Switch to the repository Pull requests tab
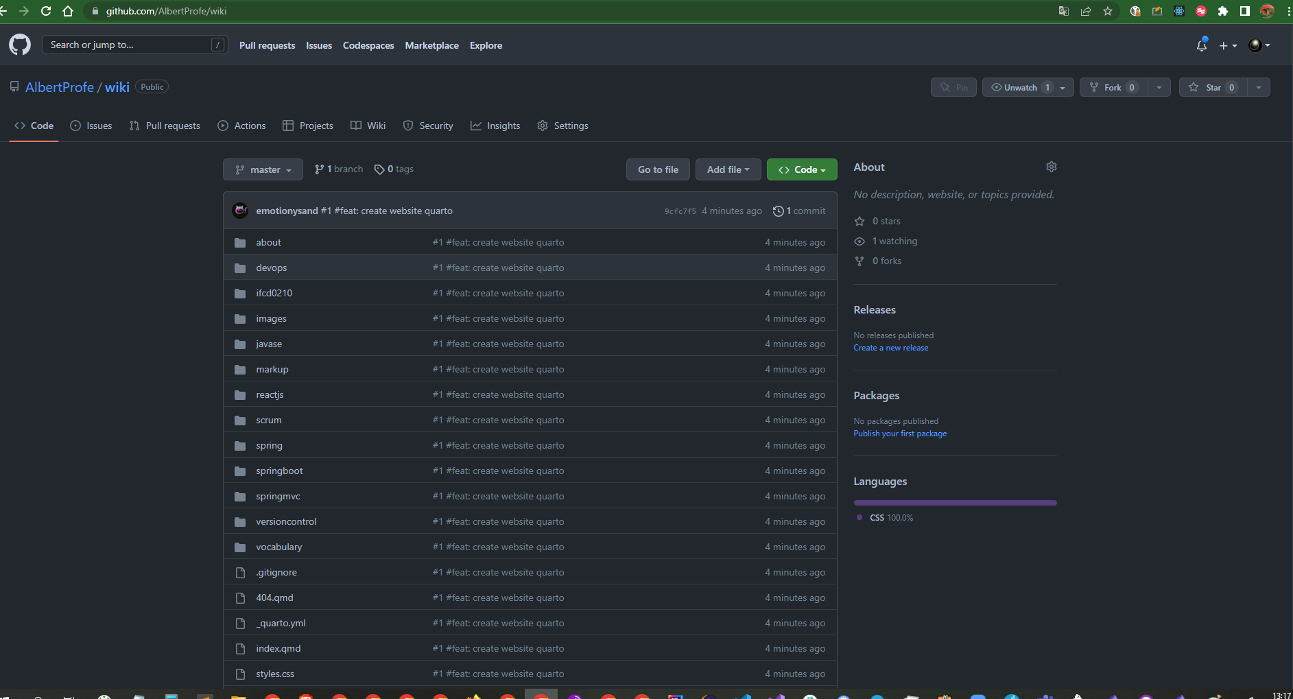The width and height of the screenshot is (1293, 699). (165, 126)
